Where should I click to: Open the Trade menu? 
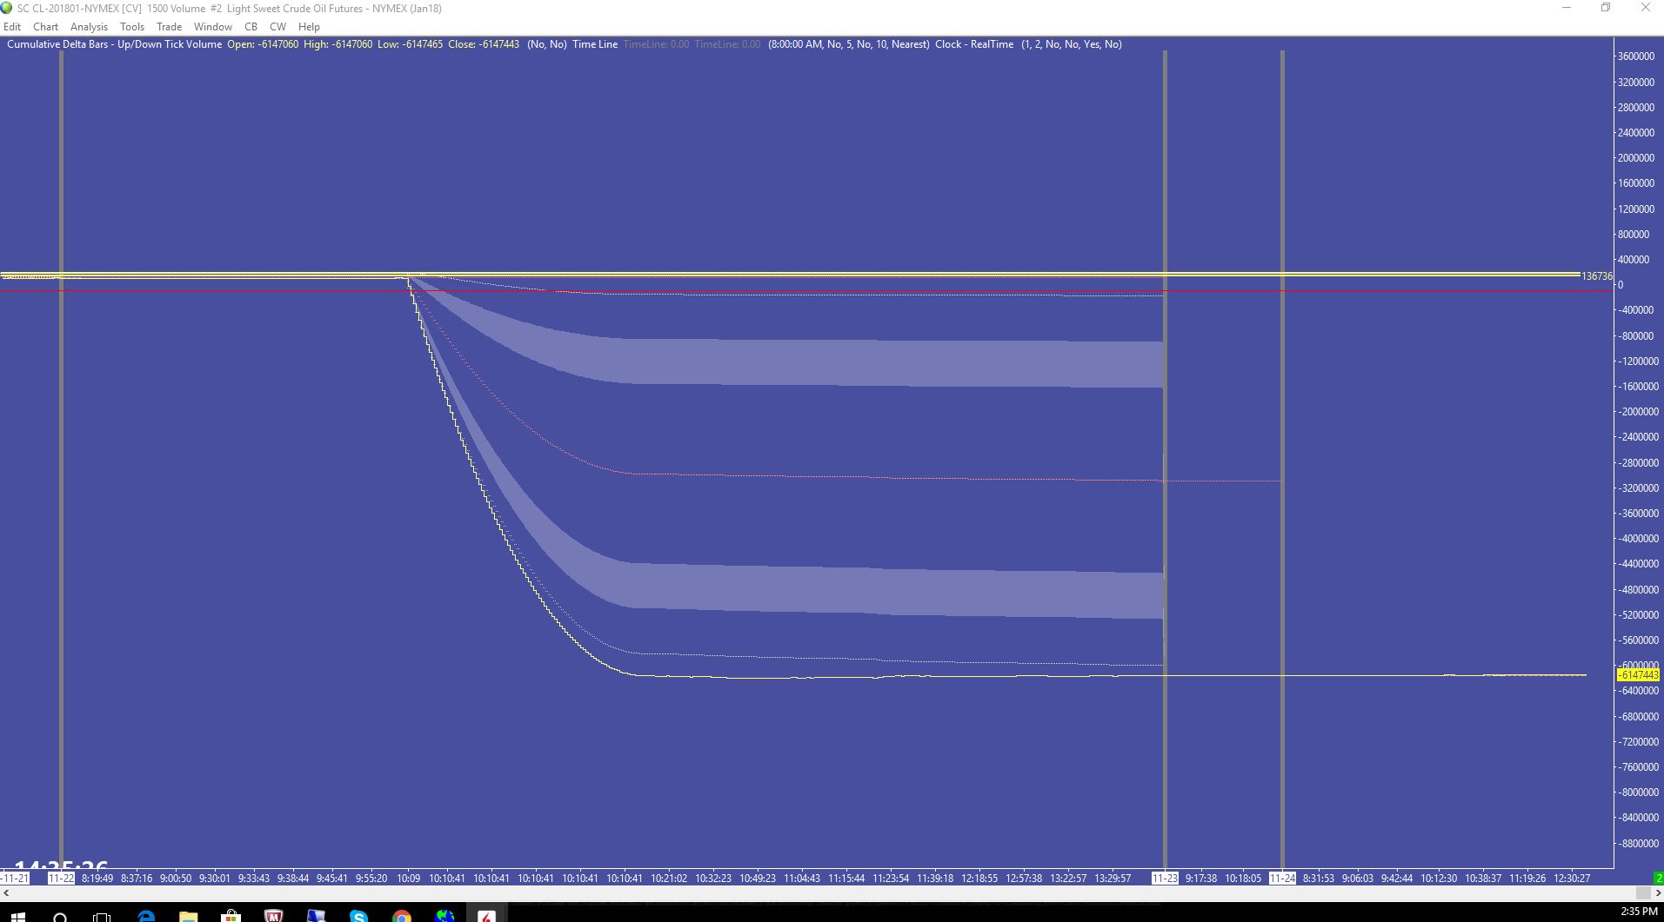(x=169, y=27)
